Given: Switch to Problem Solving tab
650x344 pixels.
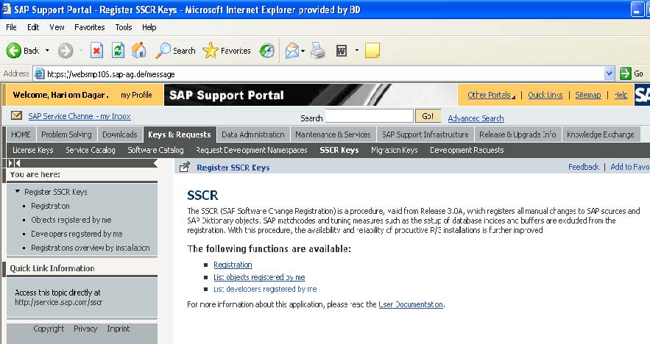Looking at the screenshot, I should click(66, 135).
